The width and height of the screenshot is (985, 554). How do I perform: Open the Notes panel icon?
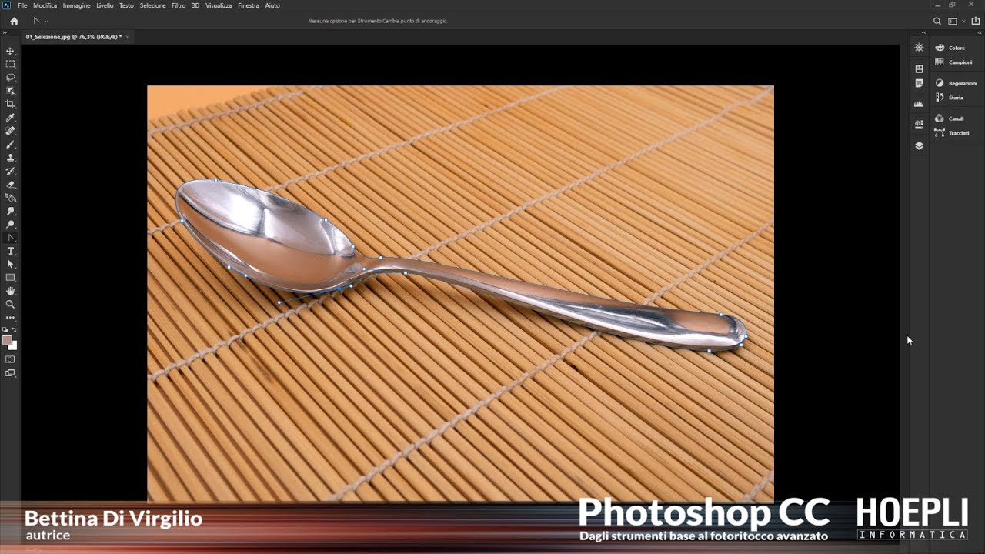(919, 83)
